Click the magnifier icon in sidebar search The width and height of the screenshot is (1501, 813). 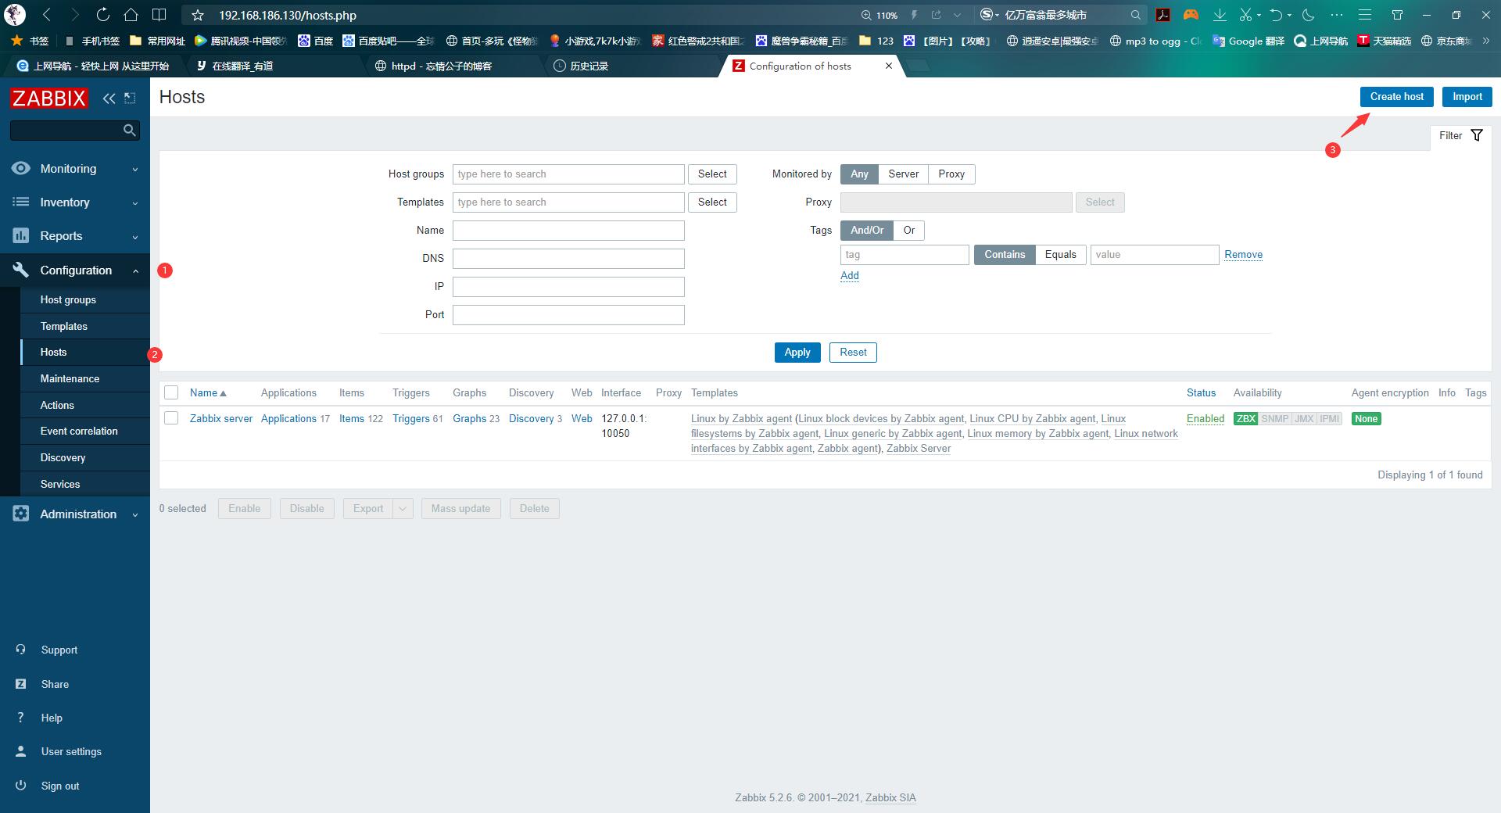(x=130, y=131)
